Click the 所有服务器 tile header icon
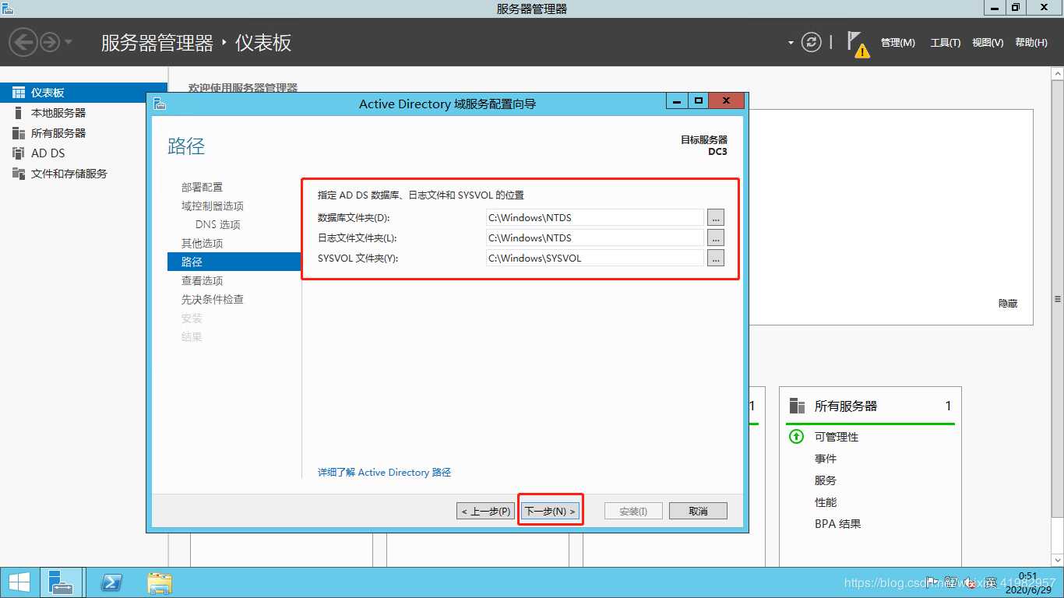1064x598 pixels. coord(796,406)
